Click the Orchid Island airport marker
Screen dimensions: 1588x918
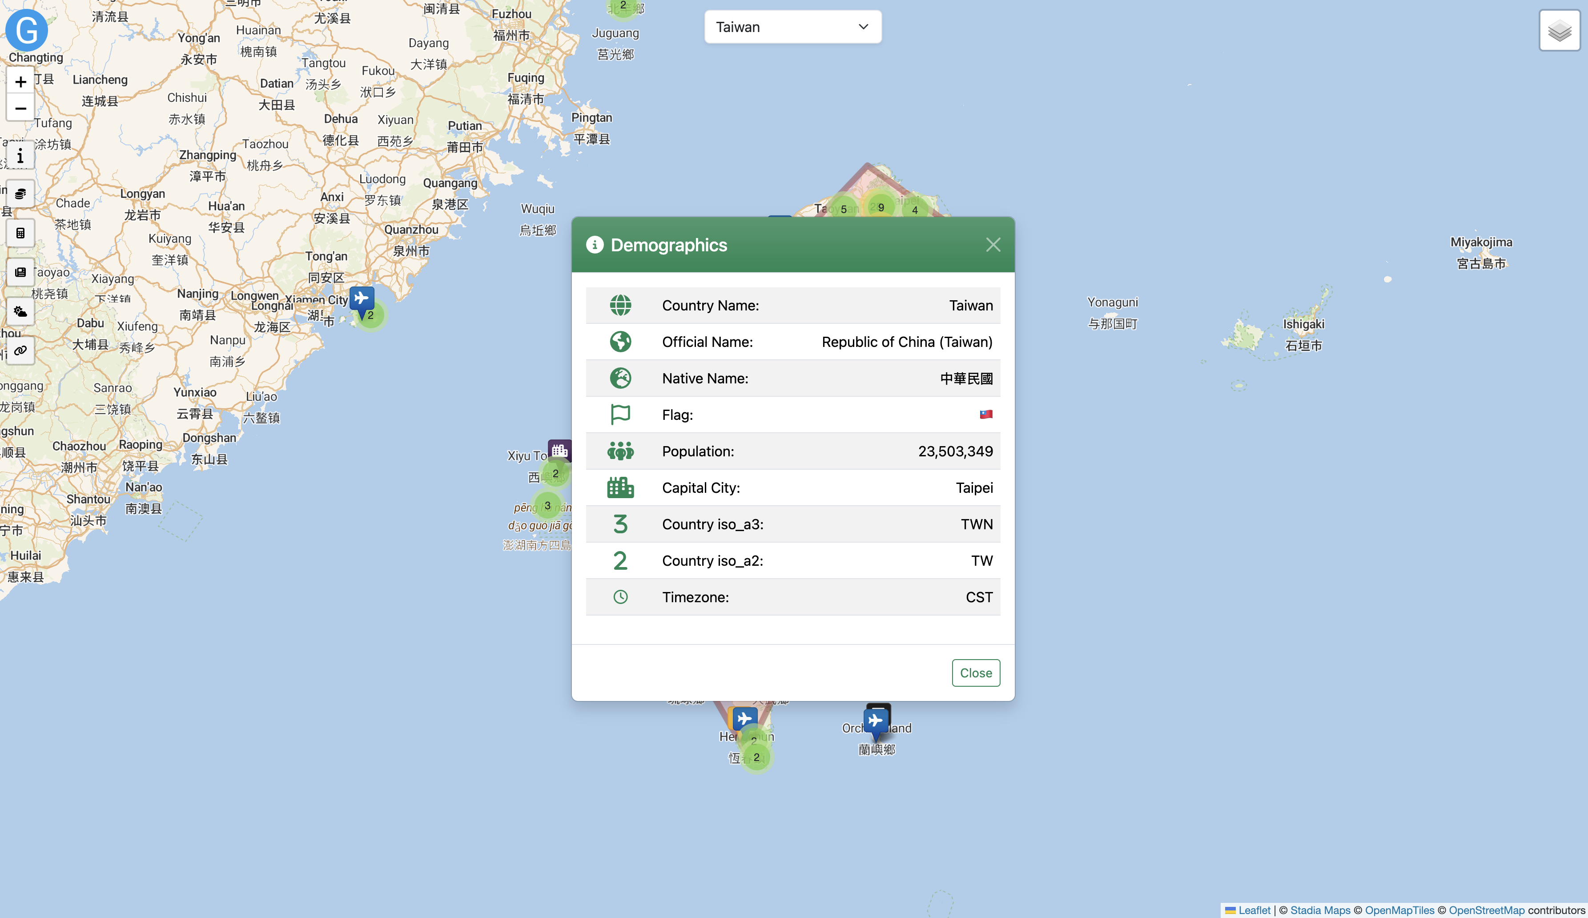875,721
